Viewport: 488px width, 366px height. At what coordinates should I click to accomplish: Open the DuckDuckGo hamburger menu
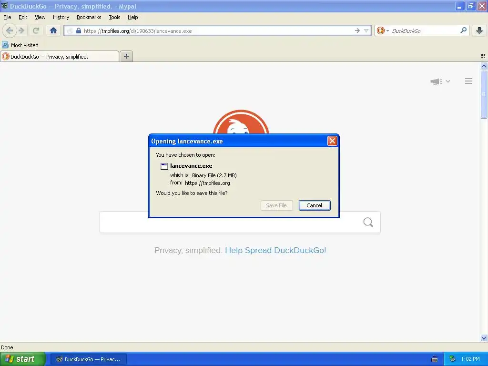(x=469, y=81)
